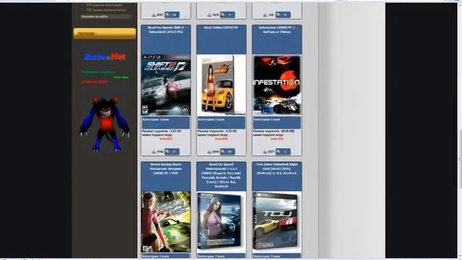Click the download-count icon on the Shift 2 Unleashed card

(154, 152)
